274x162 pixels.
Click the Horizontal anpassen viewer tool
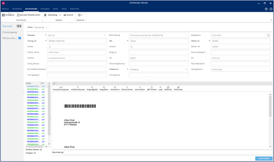pyautogui.click(x=61, y=88)
